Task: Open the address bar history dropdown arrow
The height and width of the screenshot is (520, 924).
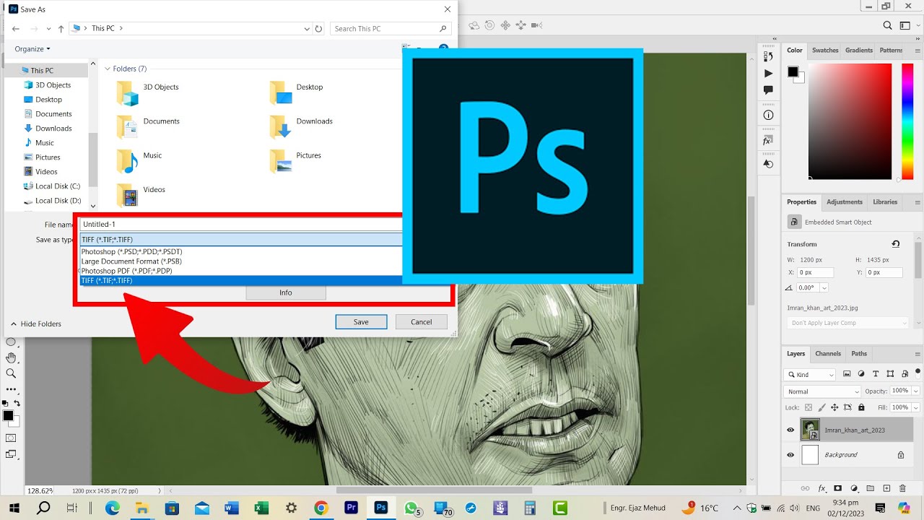Action: pyautogui.click(x=307, y=28)
